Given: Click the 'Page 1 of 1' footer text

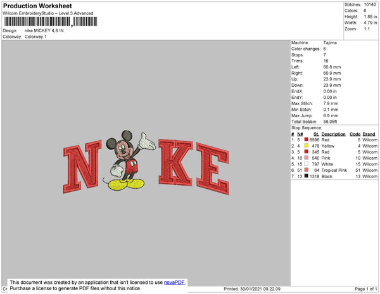Looking at the screenshot, I should [365, 289].
